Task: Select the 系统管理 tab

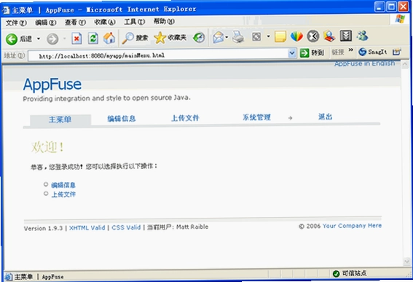Action: tap(256, 117)
